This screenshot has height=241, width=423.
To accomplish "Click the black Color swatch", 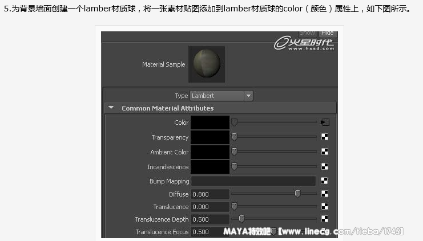I will pyautogui.click(x=210, y=122).
